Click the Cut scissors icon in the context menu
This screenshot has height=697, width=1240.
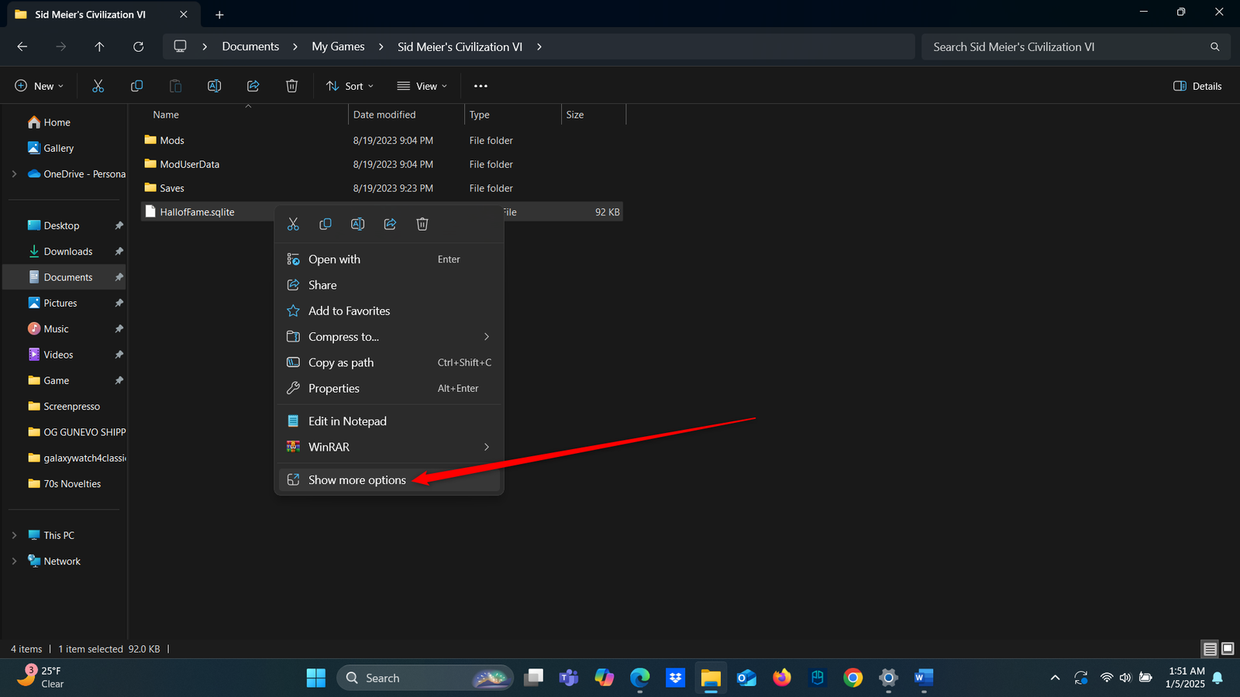(x=293, y=224)
